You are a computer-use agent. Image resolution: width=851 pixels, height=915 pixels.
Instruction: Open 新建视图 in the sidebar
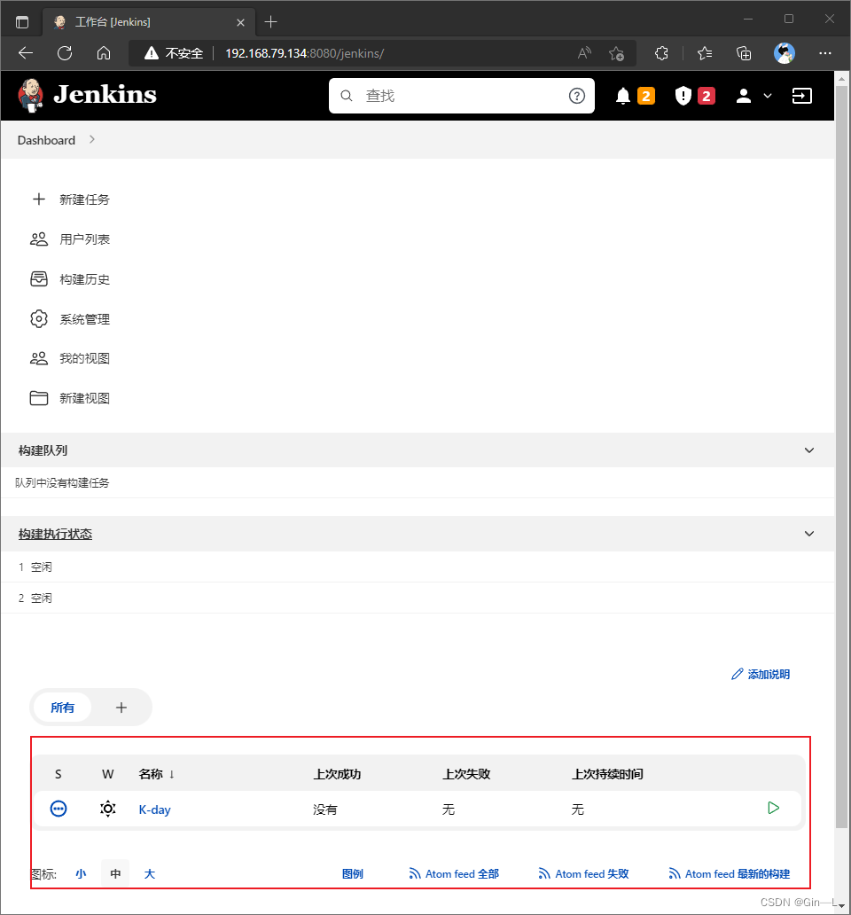tap(70, 399)
